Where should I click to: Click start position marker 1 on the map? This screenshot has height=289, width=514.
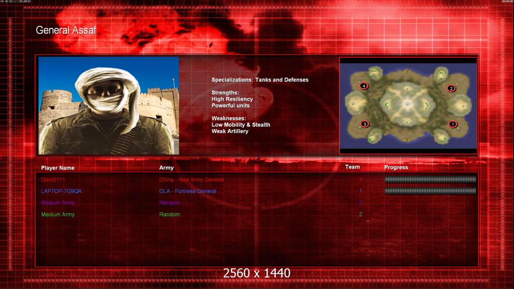[x=453, y=124]
